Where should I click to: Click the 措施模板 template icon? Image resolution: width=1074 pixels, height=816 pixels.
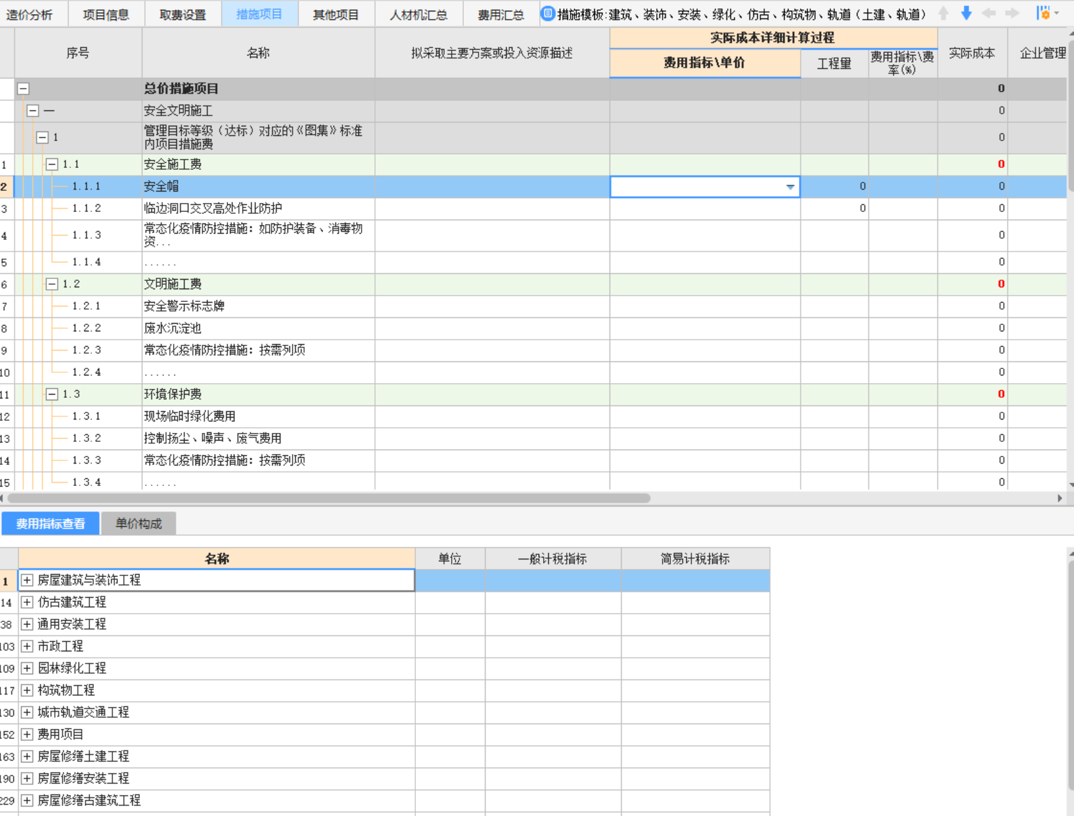point(548,13)
